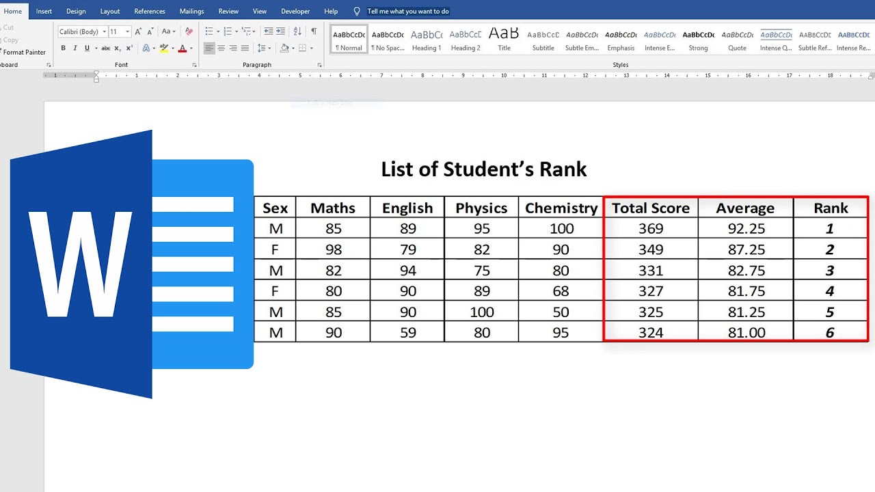The width and height of the screenshot is (875, 492).
Task: Click left indent marker on ruler
Action: [96, 80]
